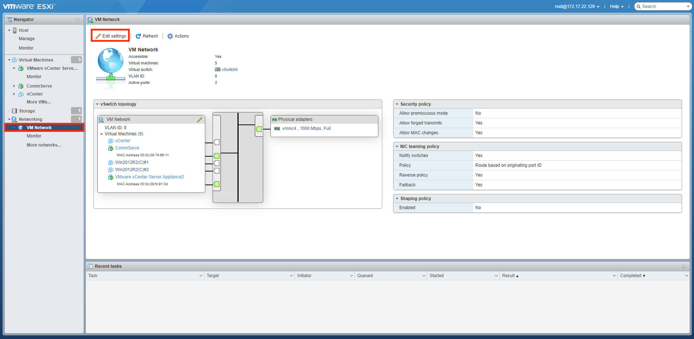Open the search options dropdown arrow
The height and width of the screenshot is (339, 694).
[x=688, y=7]
